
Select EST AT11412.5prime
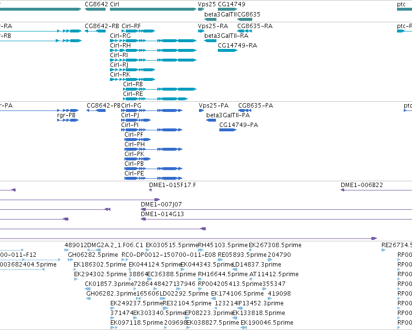(x=251, y=279)
